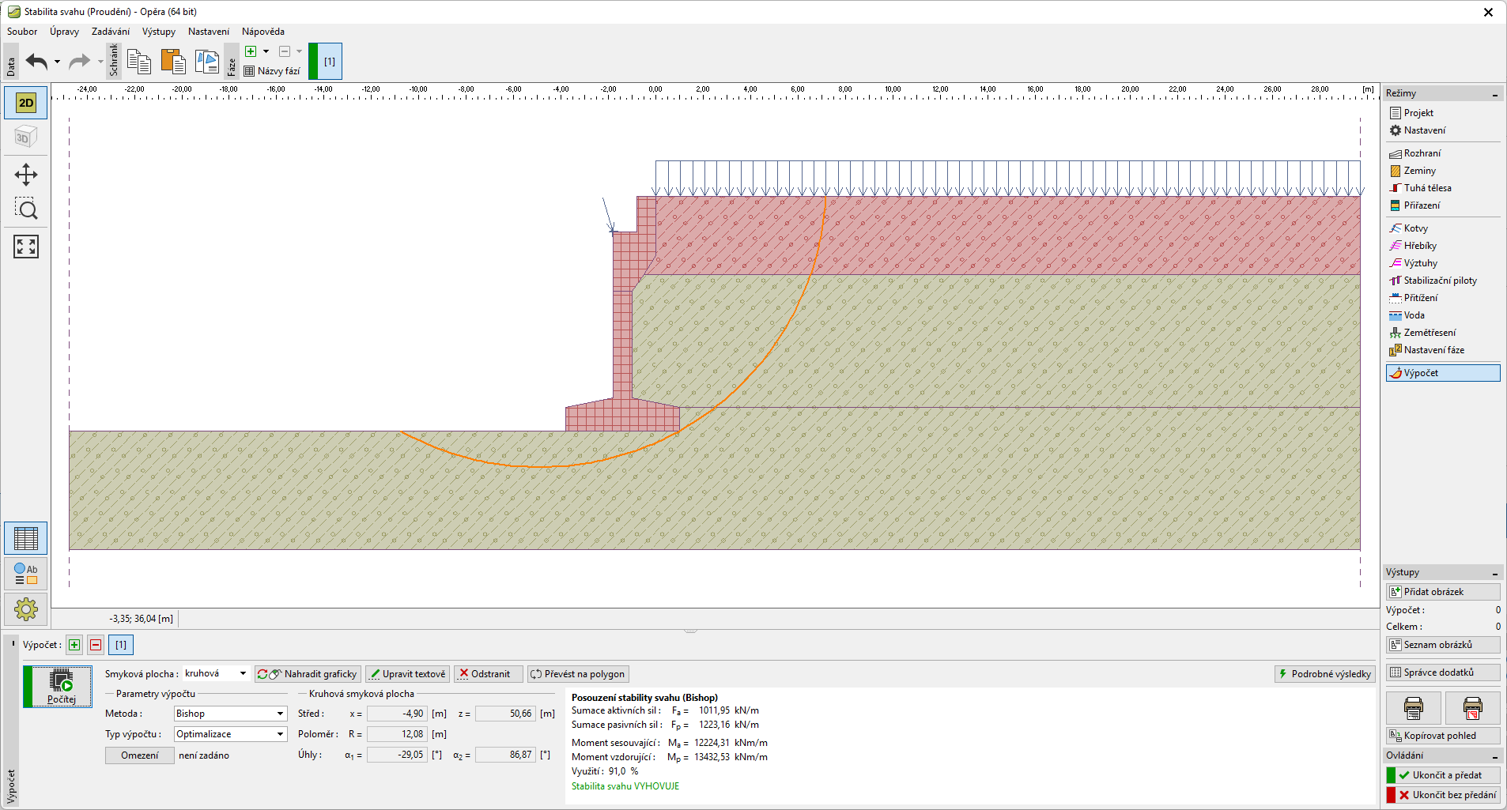Click Převést na polygon button
1507x810 pixels.
point(578,674)
